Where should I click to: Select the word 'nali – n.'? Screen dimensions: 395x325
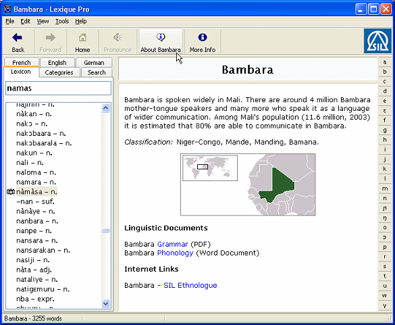tap(30, 163)
